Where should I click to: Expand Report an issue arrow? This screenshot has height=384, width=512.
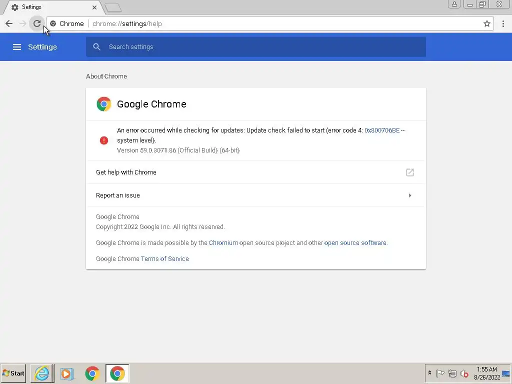(410, 195)
